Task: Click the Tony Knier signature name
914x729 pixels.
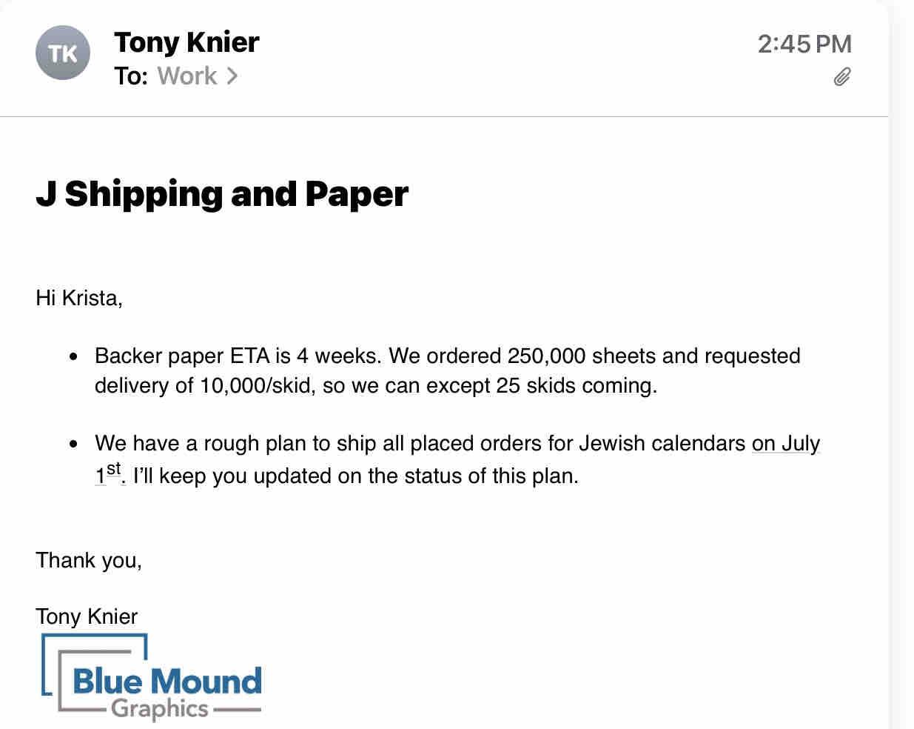Action: [x=87, y=616]
